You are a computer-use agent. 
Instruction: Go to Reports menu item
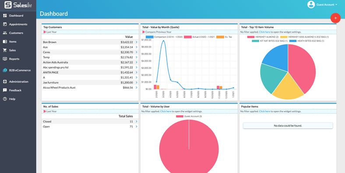point(14,59)
